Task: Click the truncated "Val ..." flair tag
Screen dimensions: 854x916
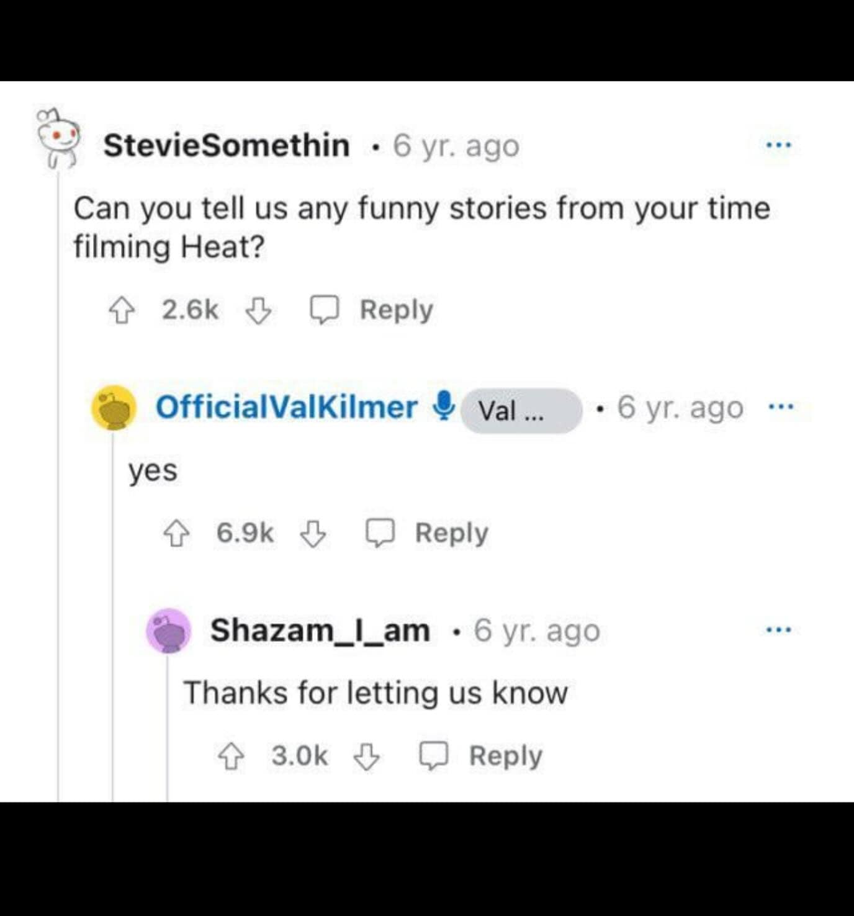Action: 521,410
